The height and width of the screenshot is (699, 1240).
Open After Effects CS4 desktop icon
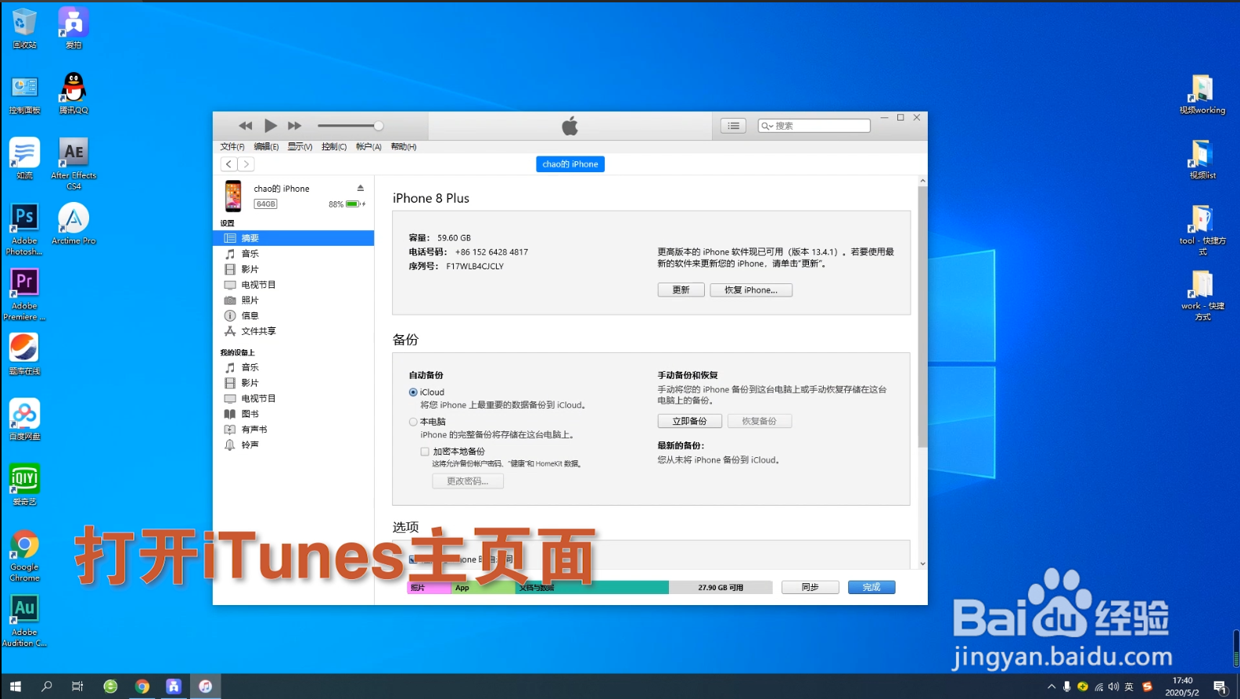point(74,164)
